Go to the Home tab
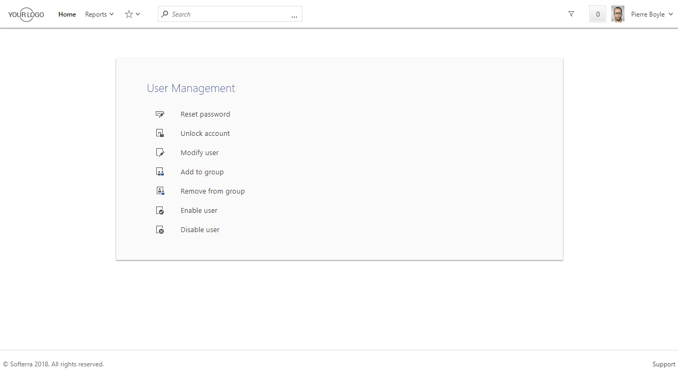 67,14
